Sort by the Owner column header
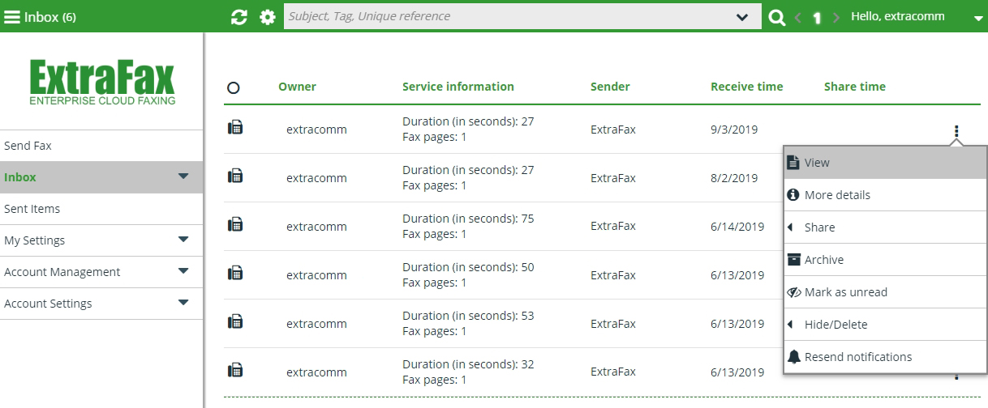The height and width of the screenshot is (408, 988). pyautogui.click(x=297, y=87)
